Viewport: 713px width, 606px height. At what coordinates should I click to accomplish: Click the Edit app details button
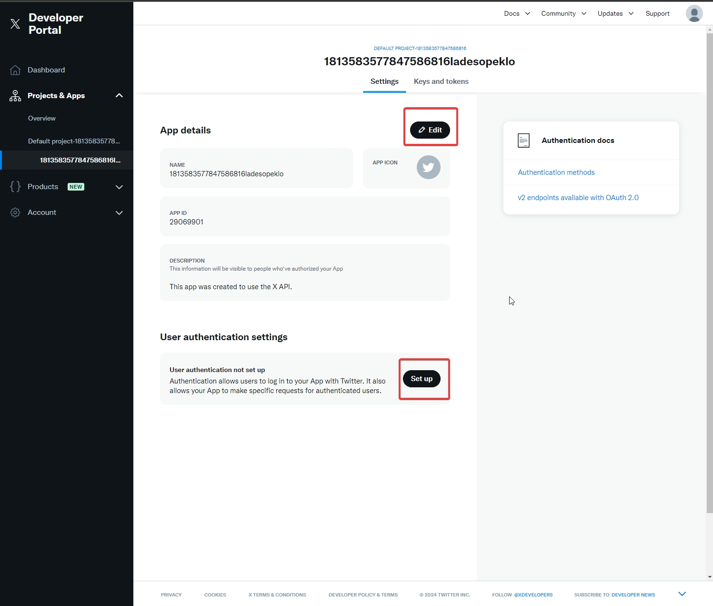click(x=430, y=130)
